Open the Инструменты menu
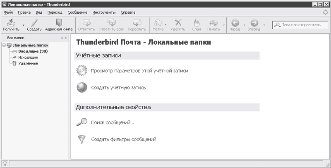The width and height of the screenshot is (331, 168). tap(103, 12)
